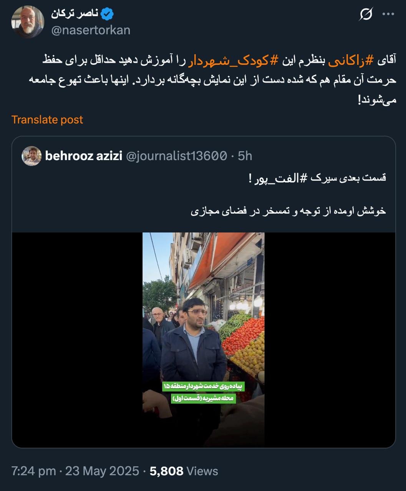Click the 5,808 Views counter
This screenshot has width=406, height=491.
[184, 471]
